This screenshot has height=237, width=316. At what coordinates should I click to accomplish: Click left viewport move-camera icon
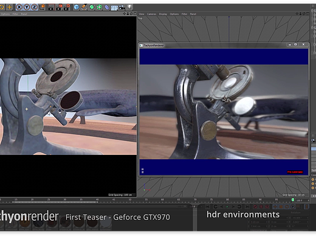pos(125,14)
